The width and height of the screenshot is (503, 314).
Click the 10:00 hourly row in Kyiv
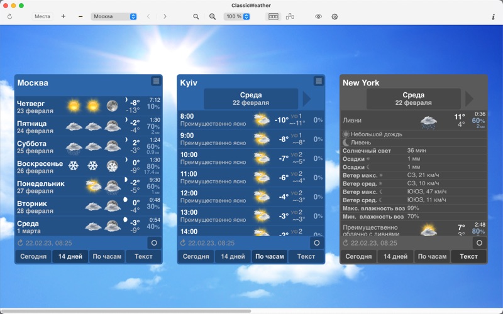tap(251, 158)
